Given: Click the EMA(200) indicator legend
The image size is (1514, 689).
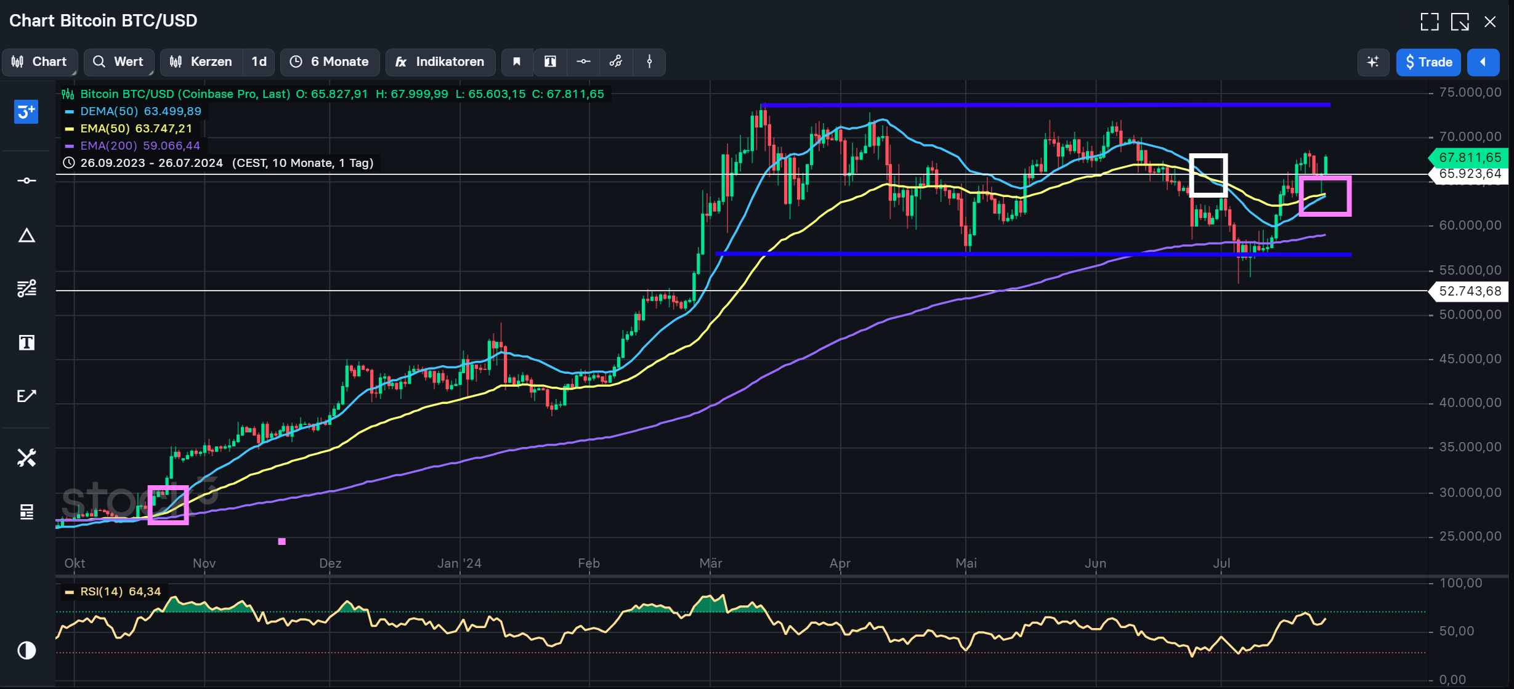Looking at the screenshot, I should point(140,146).
